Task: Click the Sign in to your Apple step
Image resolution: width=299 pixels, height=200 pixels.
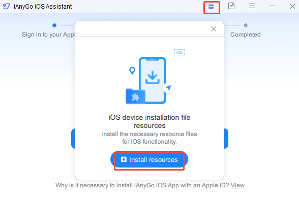Action: [48, 35]
